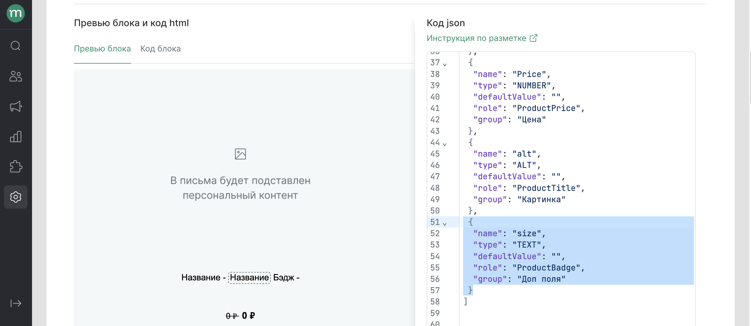
Task: Place cursor on empty line 59
Action: 577,313
